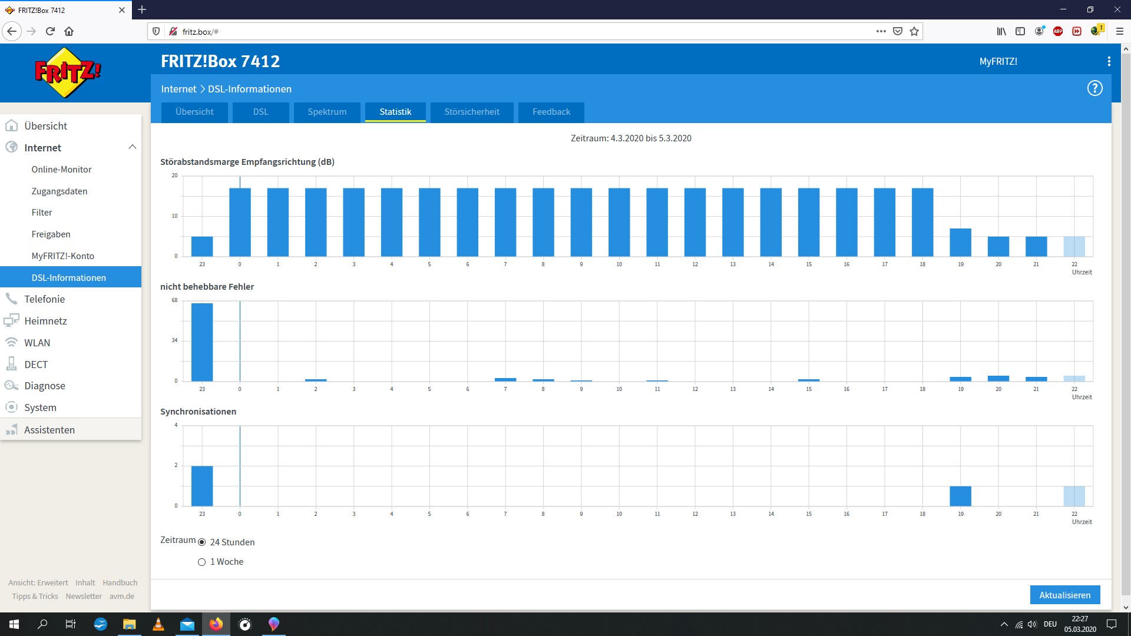Click the Telefonie phone icon in sidebar

[11, 299]
